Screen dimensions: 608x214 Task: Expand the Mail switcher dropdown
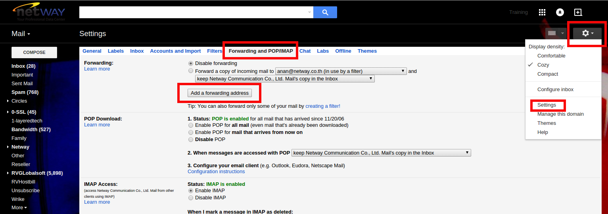[x=21, y=34]
